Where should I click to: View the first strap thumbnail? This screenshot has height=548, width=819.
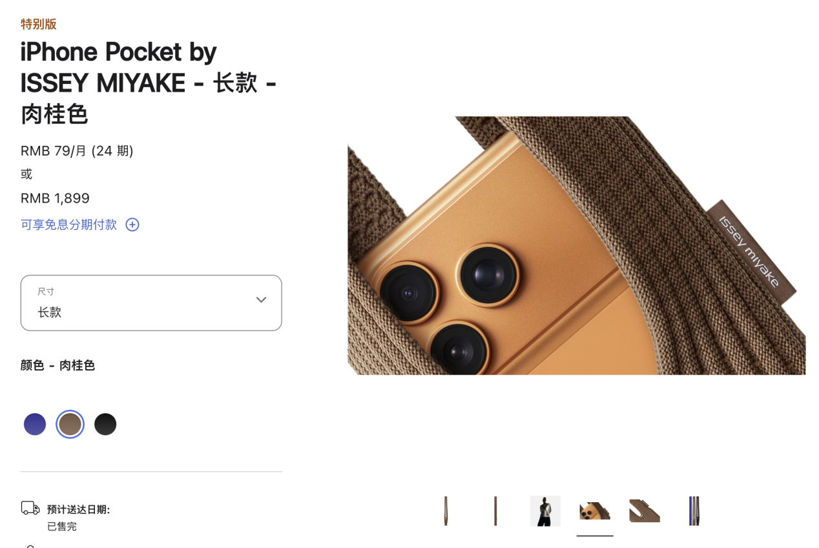446,511
